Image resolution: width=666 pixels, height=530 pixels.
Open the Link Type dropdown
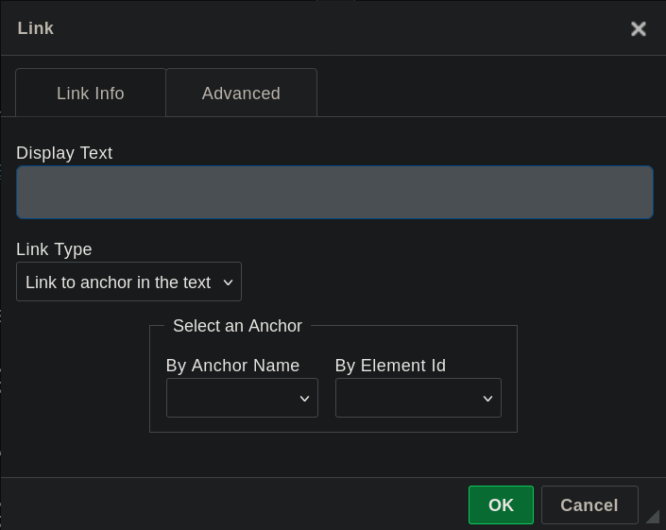coord(128,282)
